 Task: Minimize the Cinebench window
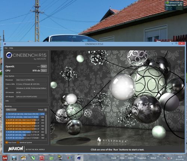click(172, 44)
